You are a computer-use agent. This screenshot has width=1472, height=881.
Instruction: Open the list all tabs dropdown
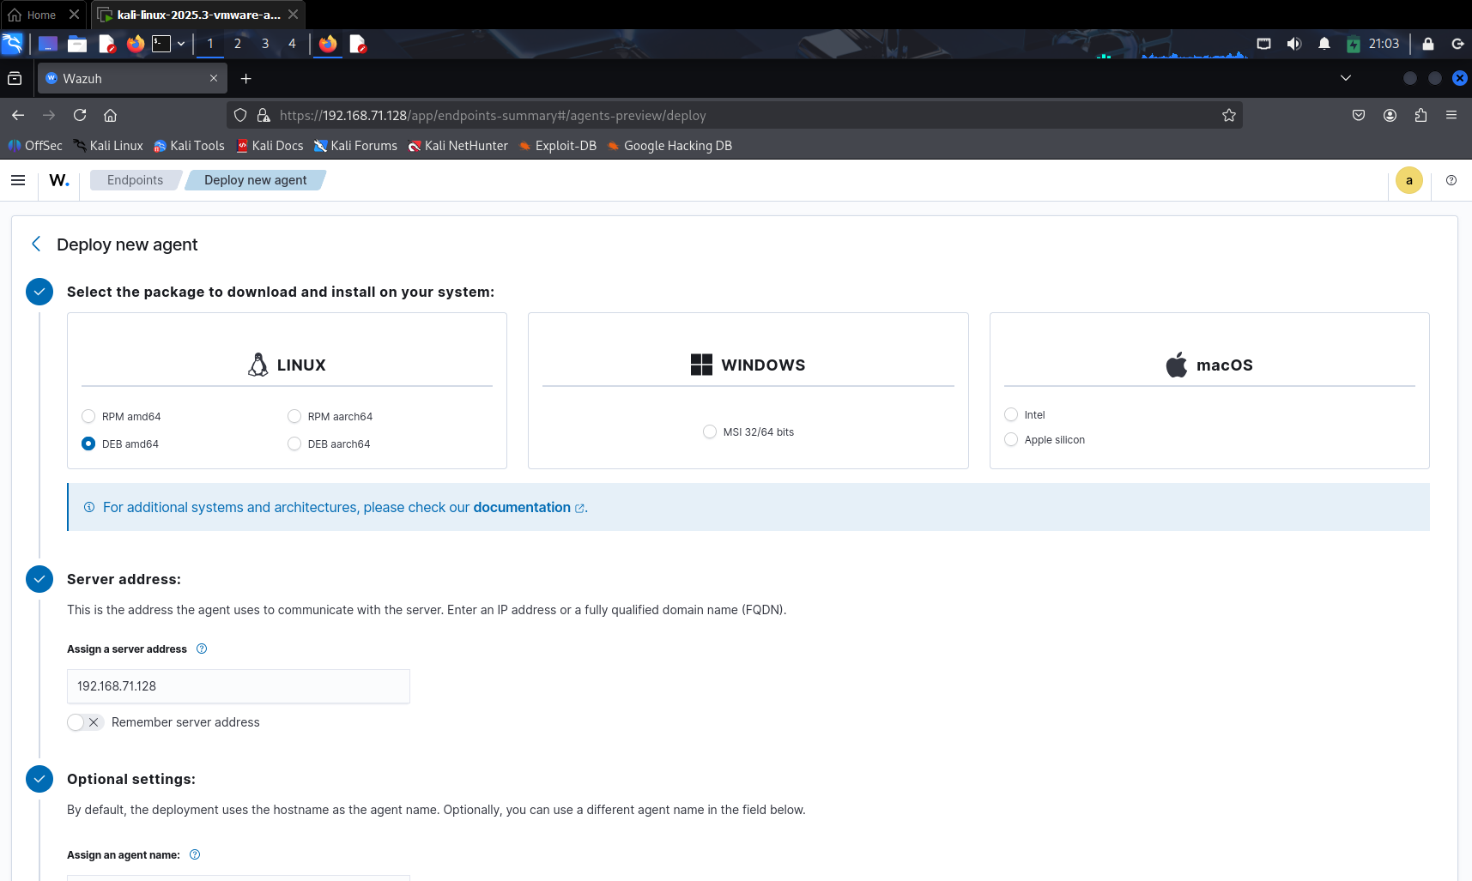(x=1346, y=78)
